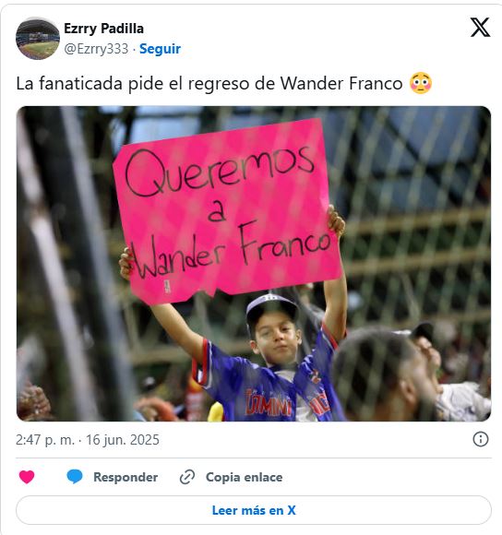Open the Ezrry Padilla display name
Image resolution: width=502 pixels, height=535 pixels.
pyautogui.click(x=103, y=29)
